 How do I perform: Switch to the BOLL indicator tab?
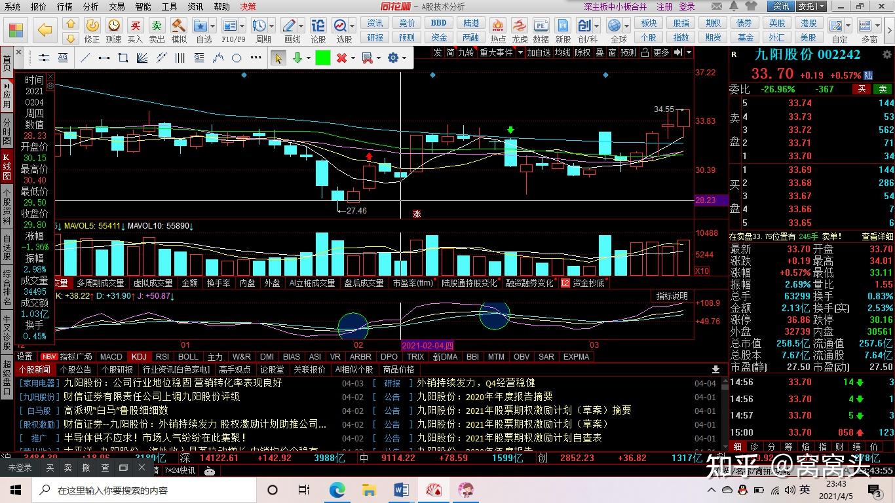(188, 357)
